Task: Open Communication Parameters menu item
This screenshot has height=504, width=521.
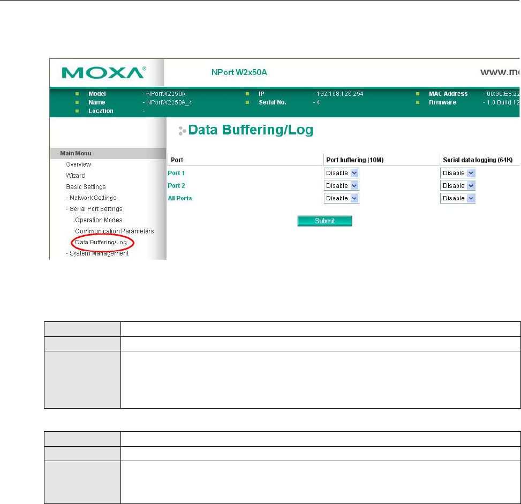Action: 114,231
